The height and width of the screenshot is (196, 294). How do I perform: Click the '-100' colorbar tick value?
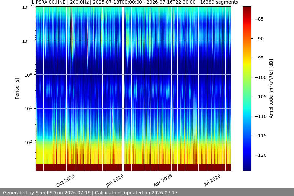(260, 77)
